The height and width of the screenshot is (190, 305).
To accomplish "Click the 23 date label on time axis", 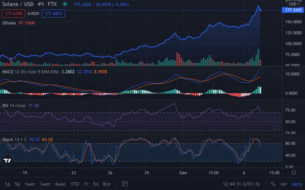I will click(73, 173).
